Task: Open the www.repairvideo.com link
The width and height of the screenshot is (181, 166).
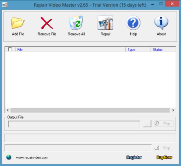Action: [32, 158]
